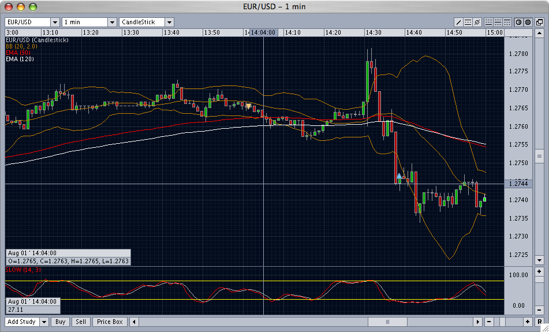Open the 1 min timeframe dropdown
549x332 pixels.
112,23
